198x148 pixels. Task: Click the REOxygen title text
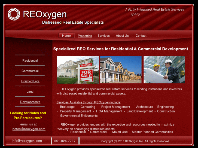[x=45, y=14]
